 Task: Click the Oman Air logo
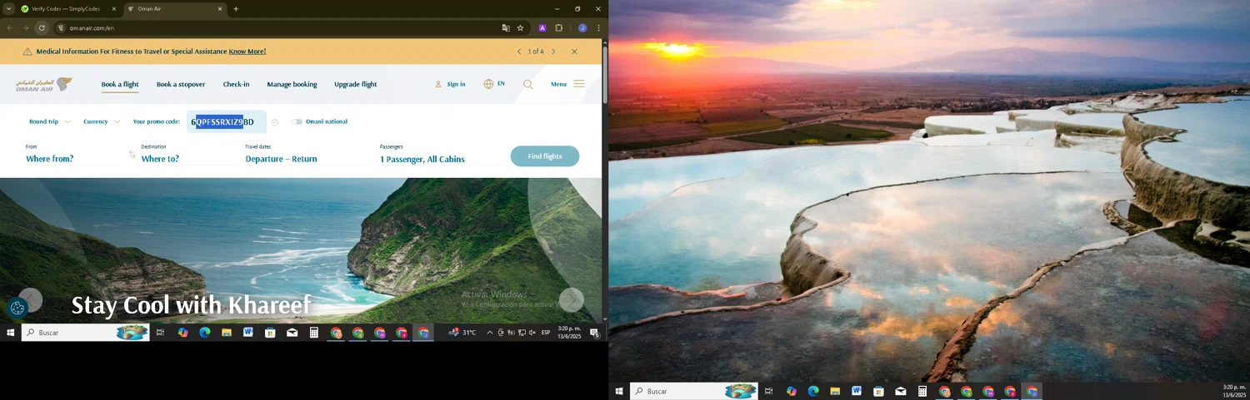(x=44, y=84)
